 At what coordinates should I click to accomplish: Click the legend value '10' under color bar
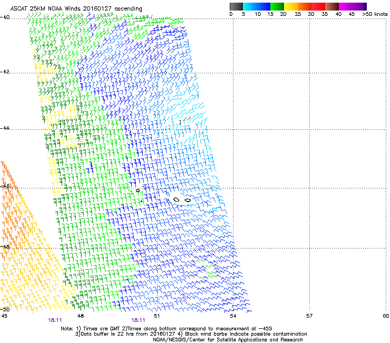(x=258, y=14)
